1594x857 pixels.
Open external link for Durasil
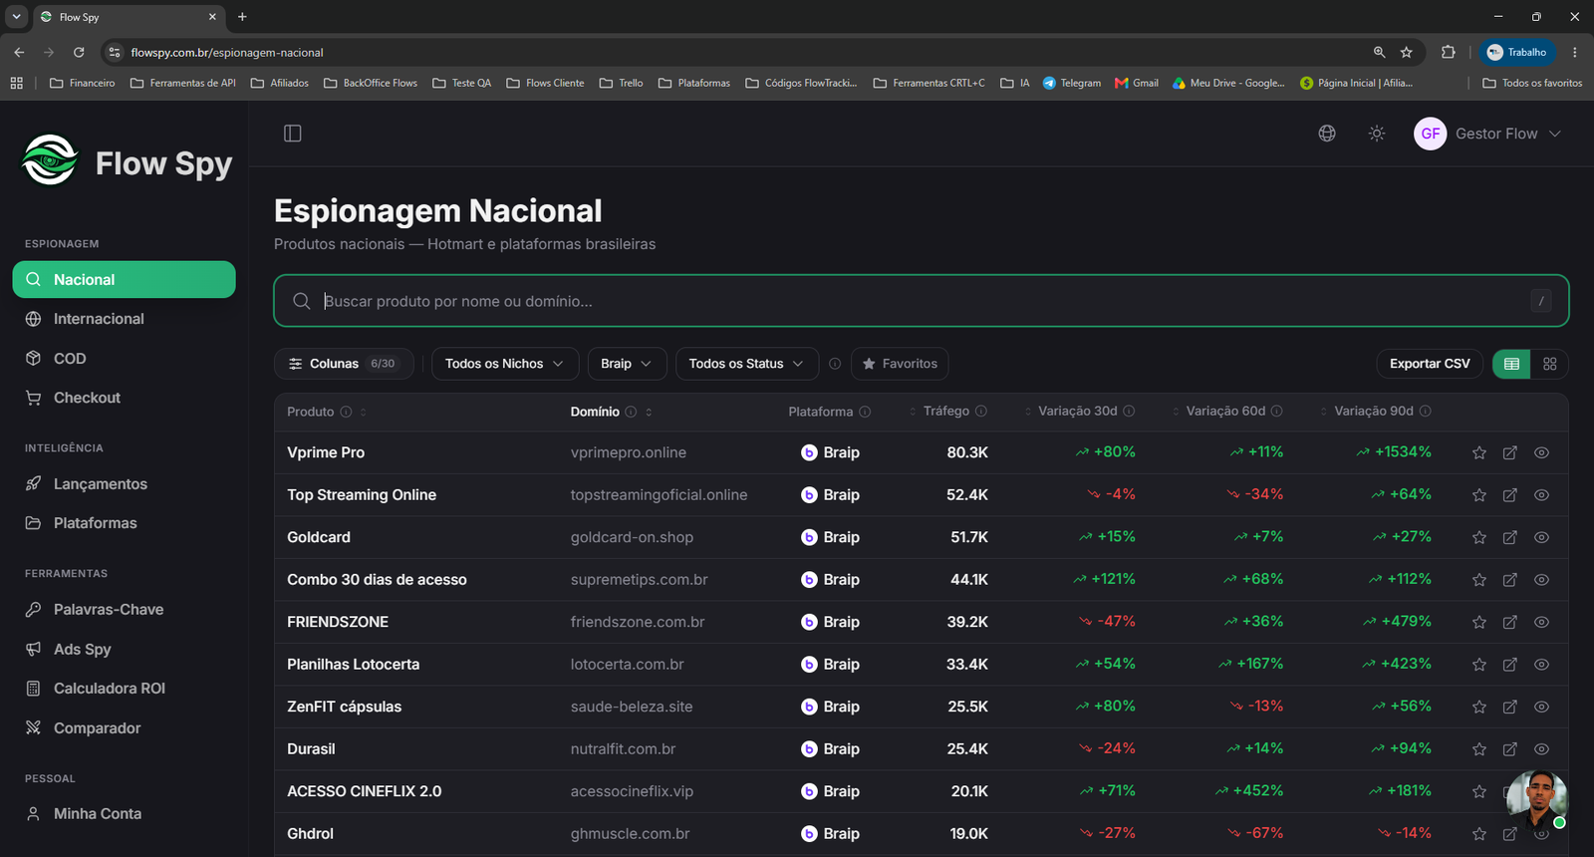(x=1510, y=749)
